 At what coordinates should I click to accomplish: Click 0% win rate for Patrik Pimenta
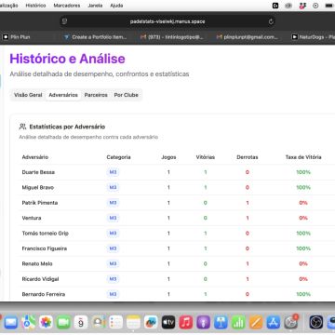point(303,203)
